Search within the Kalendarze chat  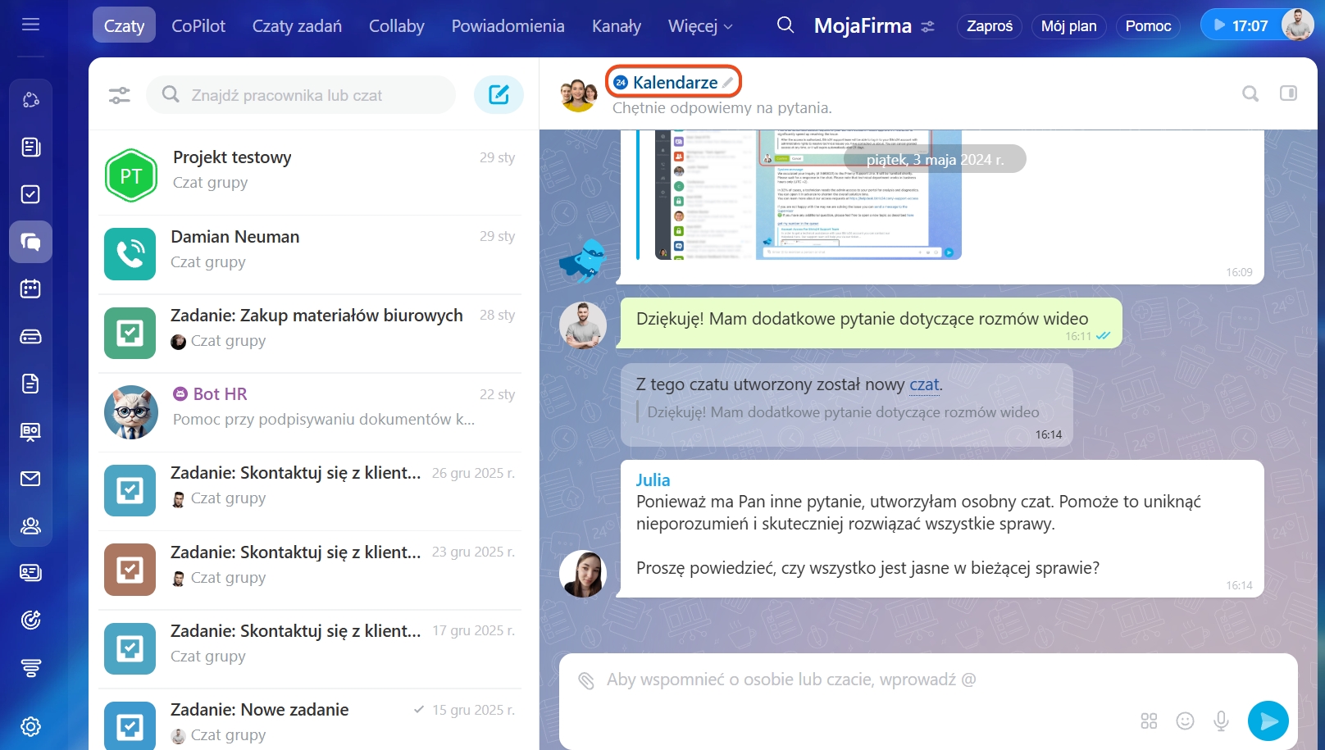1250,93
